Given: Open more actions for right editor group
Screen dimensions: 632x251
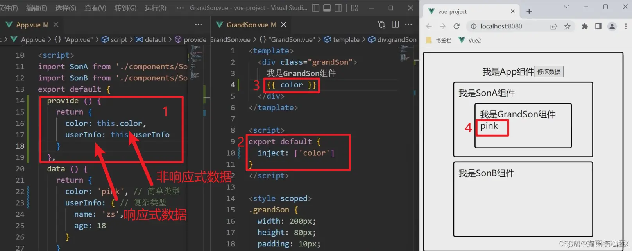Looking at the screenshot, I should [x=408, y=25].
